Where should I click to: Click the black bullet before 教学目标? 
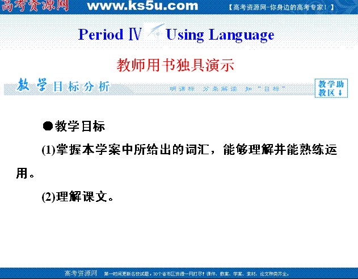tap(48, 126)
